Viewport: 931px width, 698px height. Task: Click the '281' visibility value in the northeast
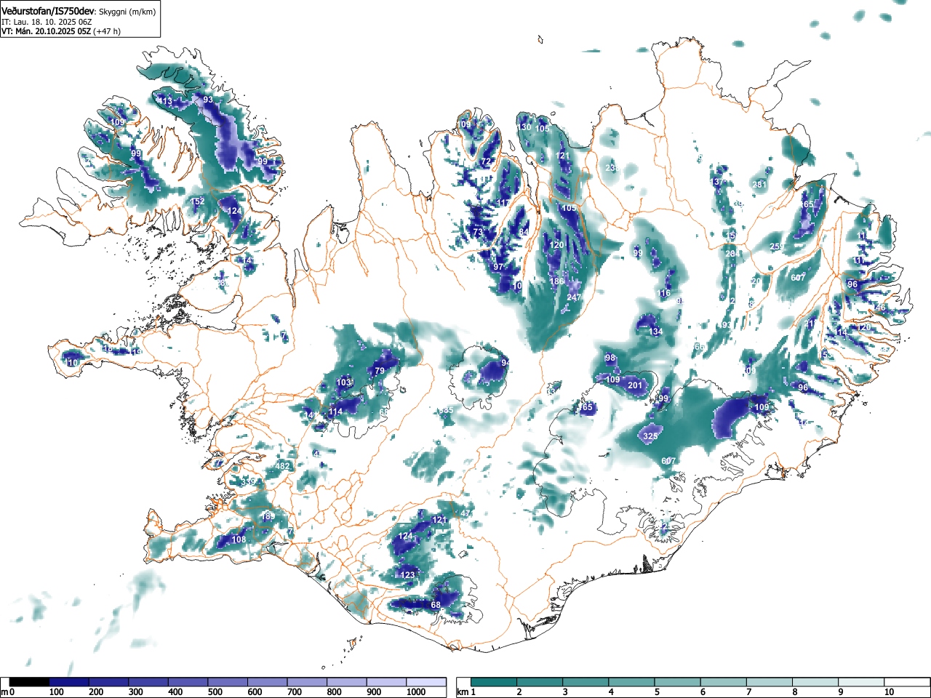coord(759,185)
